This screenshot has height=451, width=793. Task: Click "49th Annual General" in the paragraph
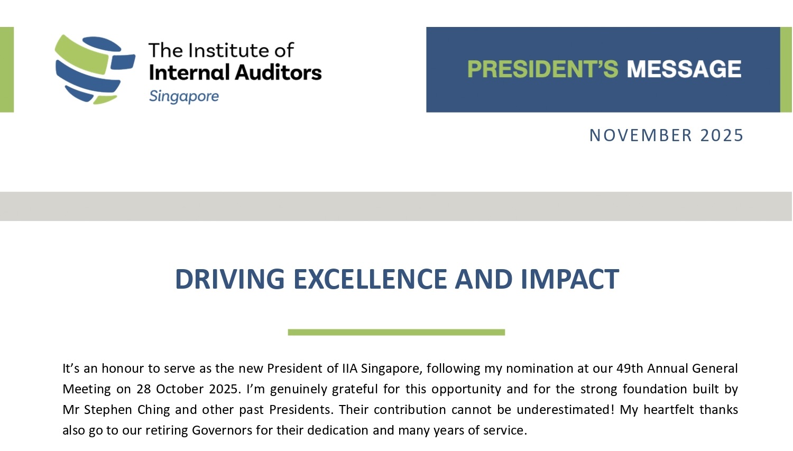click(677, 368)
